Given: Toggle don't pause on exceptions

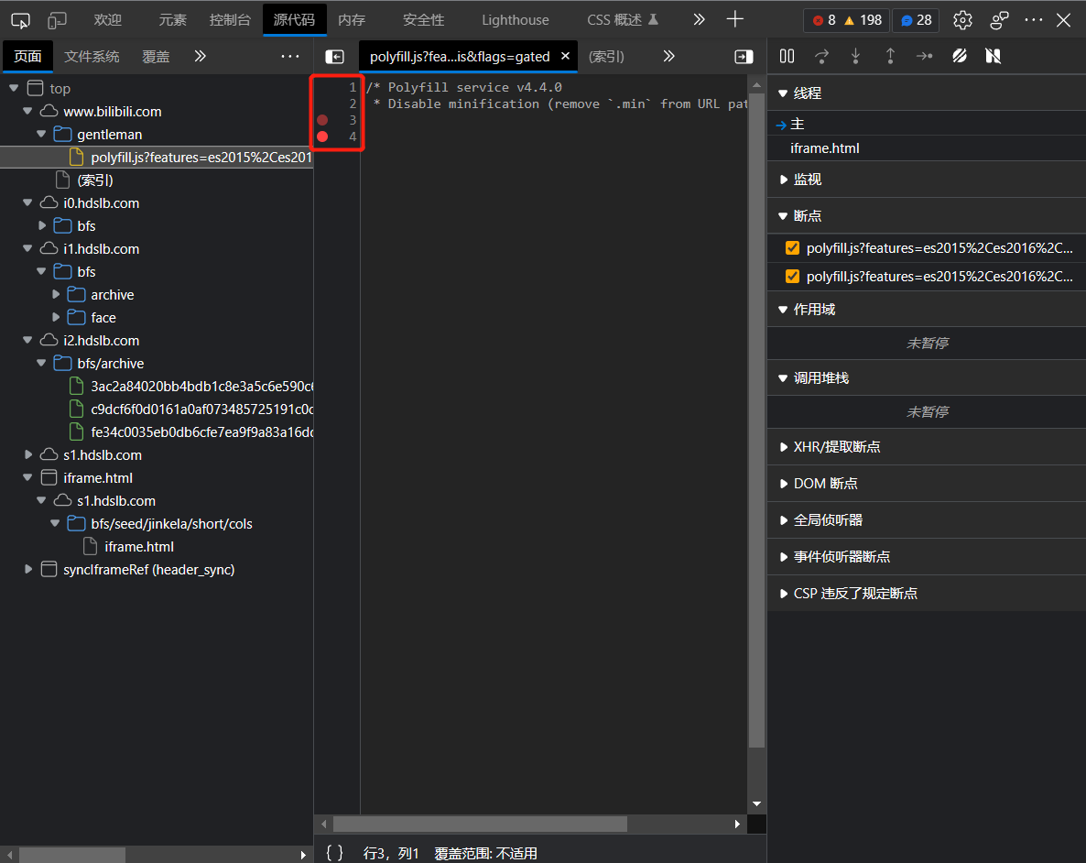Looking at the screenshot, I should point(994,56).
